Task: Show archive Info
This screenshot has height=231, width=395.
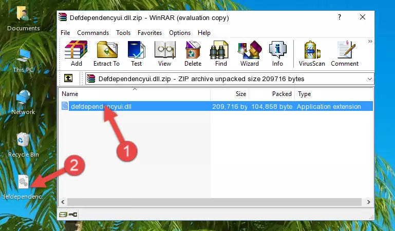Action: click(277, 53)
